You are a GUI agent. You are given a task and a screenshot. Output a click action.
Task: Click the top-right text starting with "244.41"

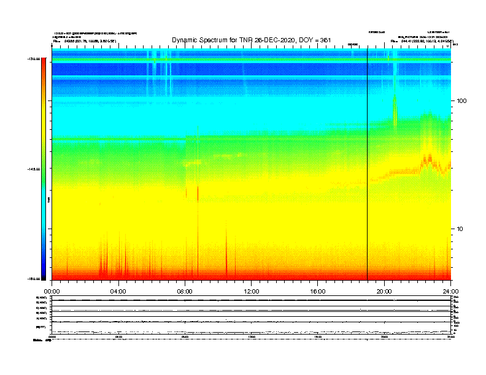click(428, 41)
